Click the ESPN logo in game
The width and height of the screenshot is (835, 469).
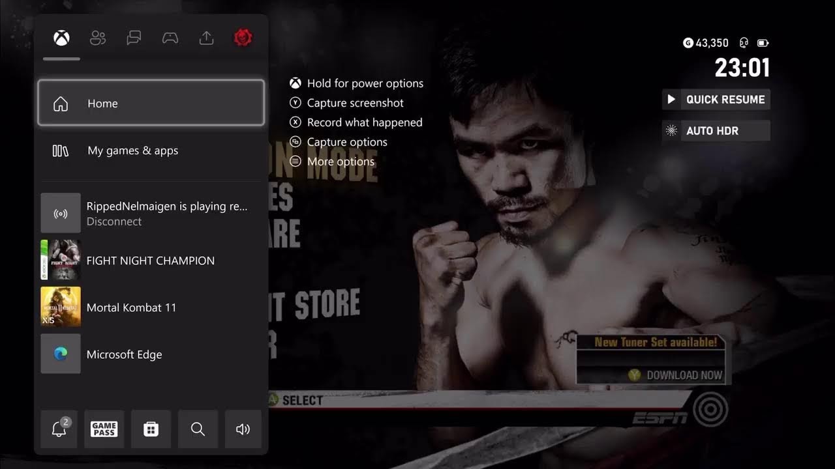[660, 418]
